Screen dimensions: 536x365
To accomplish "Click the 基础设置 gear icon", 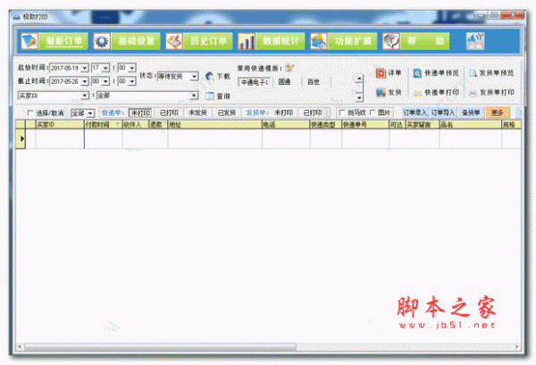I will (x=102, y=41).
